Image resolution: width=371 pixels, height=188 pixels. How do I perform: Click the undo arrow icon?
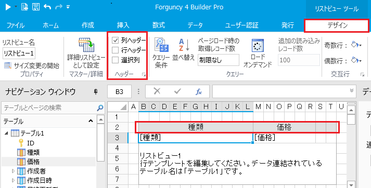pyautogui.click(x=47, y=7)
